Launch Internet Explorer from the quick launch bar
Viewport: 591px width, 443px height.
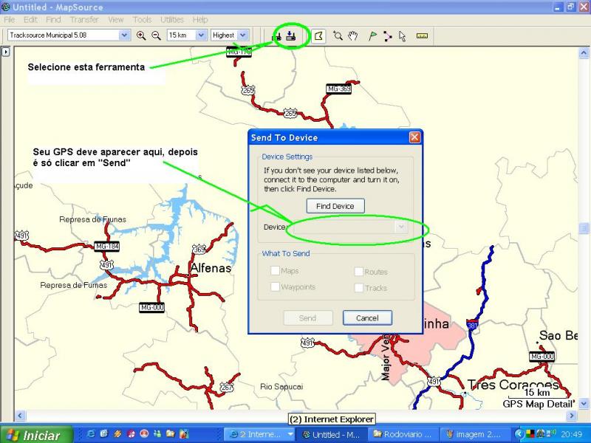[x=91, y=434]
